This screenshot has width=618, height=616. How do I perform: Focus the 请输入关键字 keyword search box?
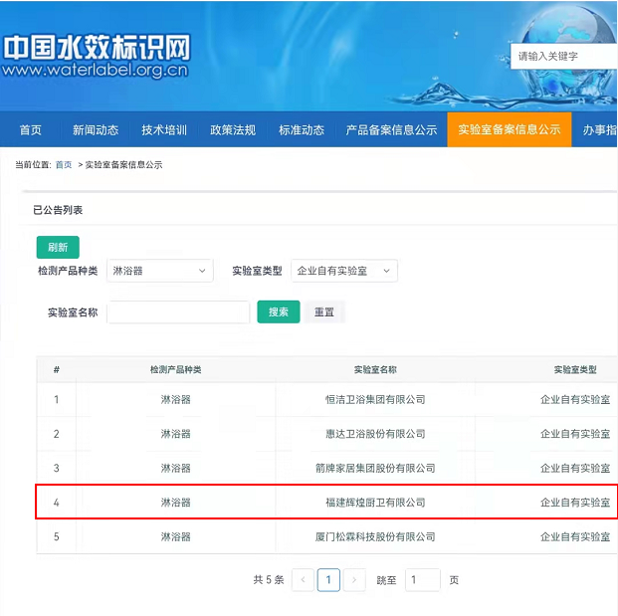[x=564, y=57]
